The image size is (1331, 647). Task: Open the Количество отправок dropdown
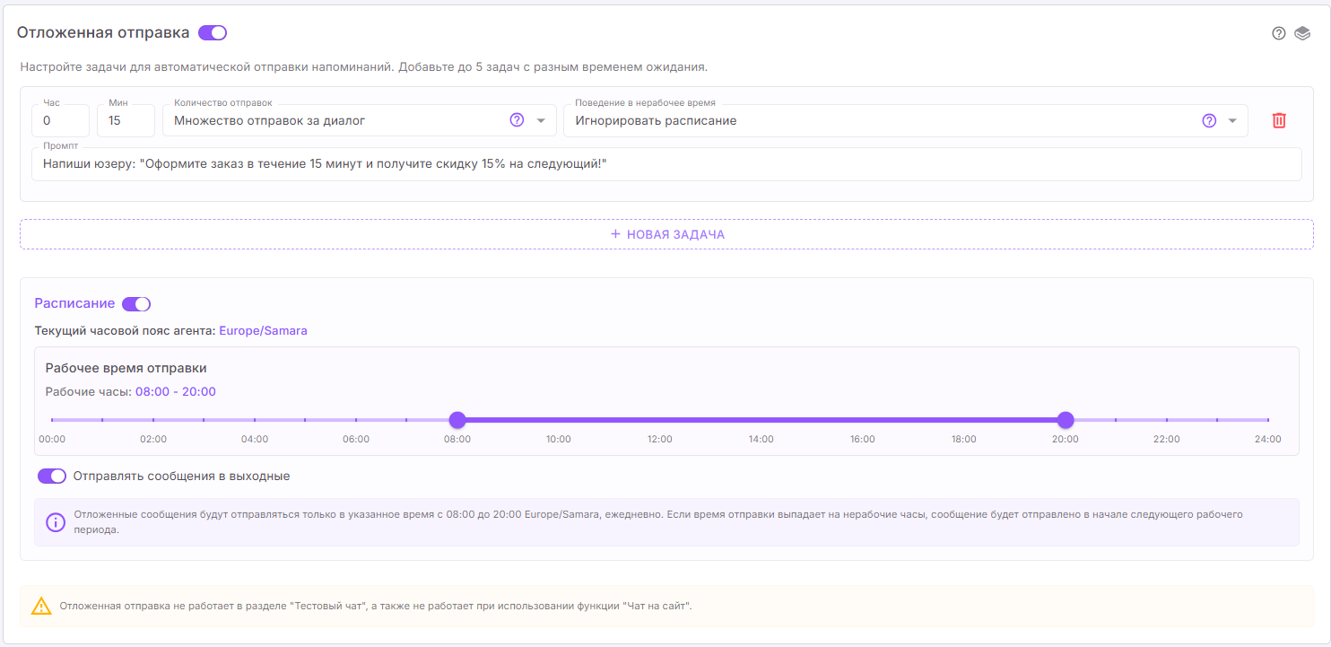coord(541,121)
